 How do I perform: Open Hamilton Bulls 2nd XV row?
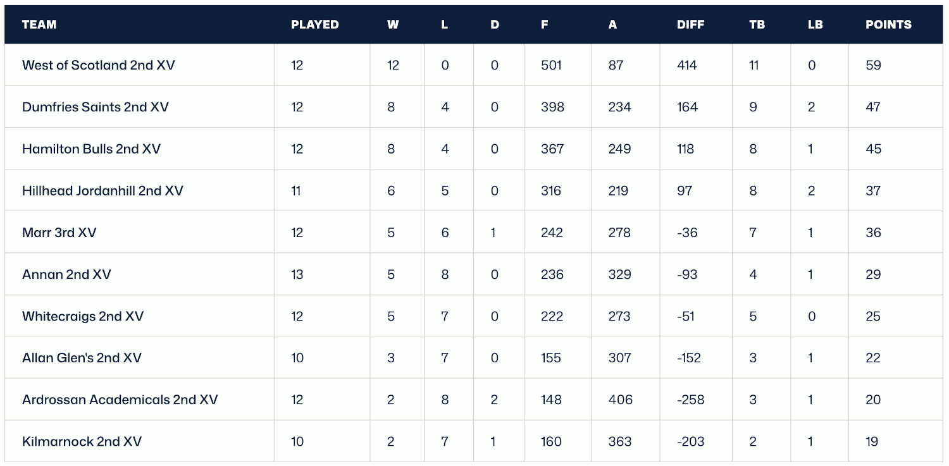point(92,149)
